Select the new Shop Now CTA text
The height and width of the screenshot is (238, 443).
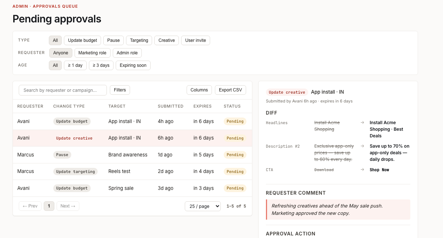379,170
